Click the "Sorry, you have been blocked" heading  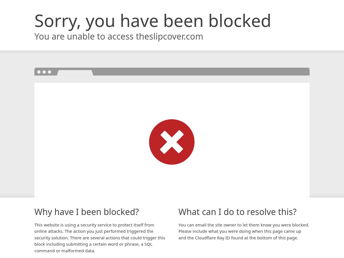[153, 21]
